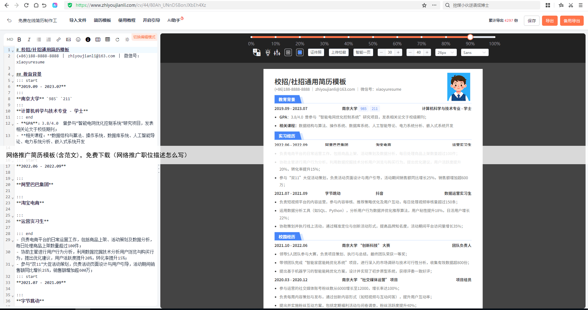Insert a link using the link icon

(x=59, y=40)
